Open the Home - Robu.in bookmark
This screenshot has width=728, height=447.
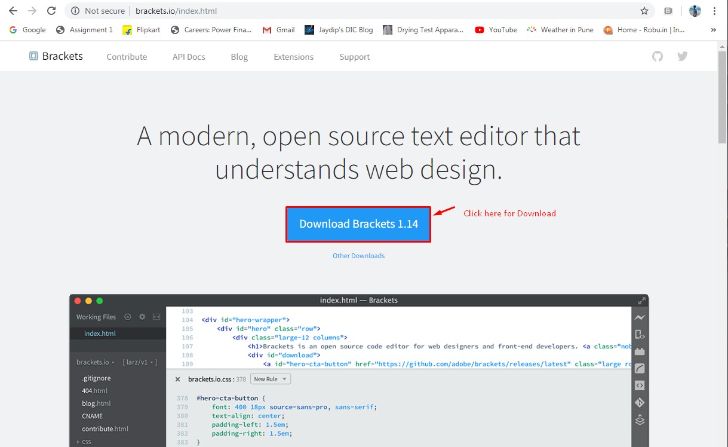coord(644,29)
